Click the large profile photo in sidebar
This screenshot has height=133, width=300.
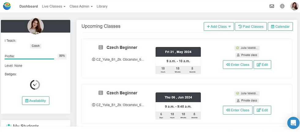click(36, 26)
